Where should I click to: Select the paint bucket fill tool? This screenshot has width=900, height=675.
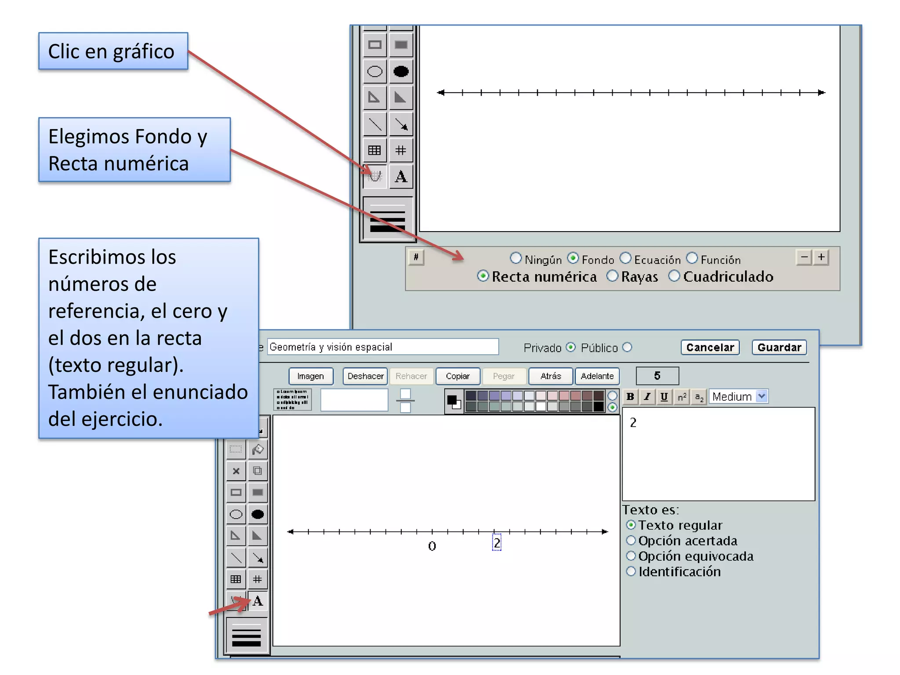click(x=258, y=449)
